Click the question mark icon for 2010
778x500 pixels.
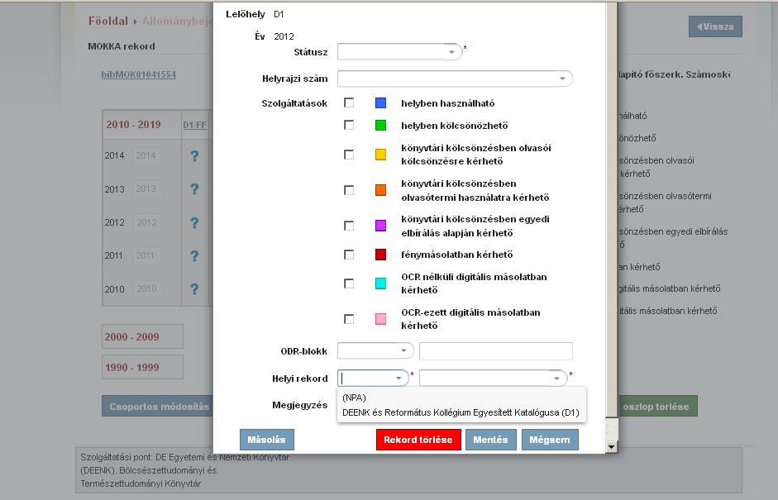click(x=194, y=289)
